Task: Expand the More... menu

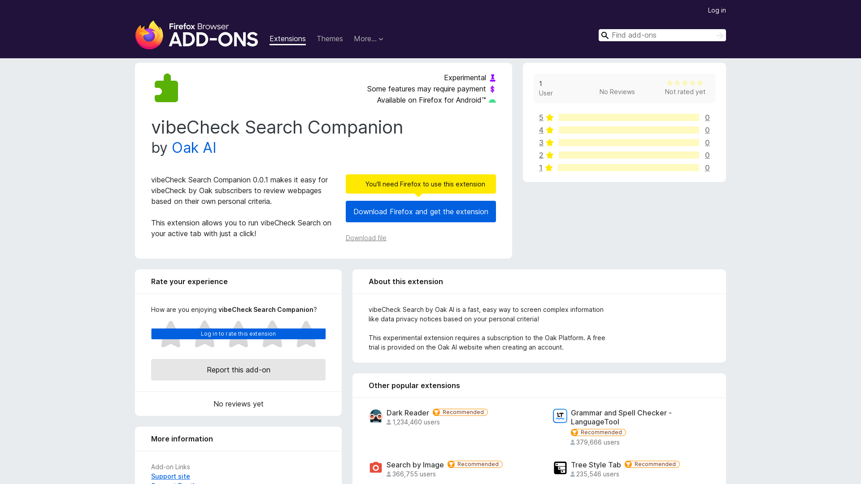Action: (x=369, y=39)
